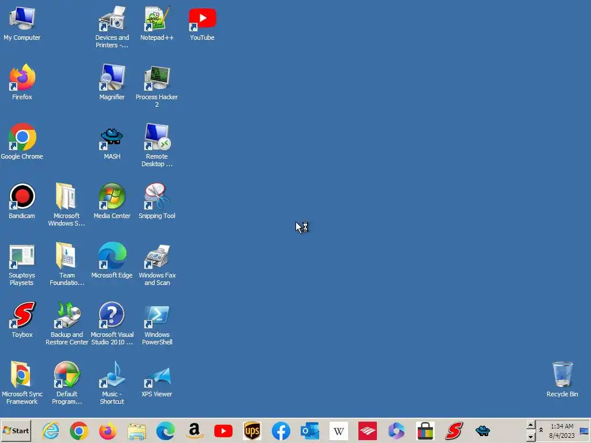
Task: Open Souptoys Playsets shortcut
Action: [22, 265]
